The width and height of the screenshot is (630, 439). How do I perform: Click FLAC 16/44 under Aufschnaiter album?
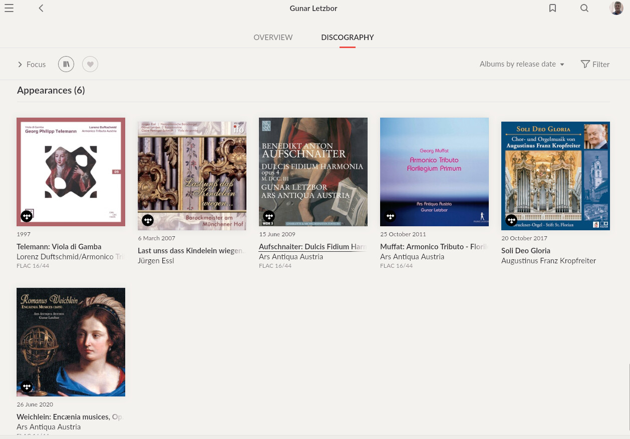coord(275,266)
